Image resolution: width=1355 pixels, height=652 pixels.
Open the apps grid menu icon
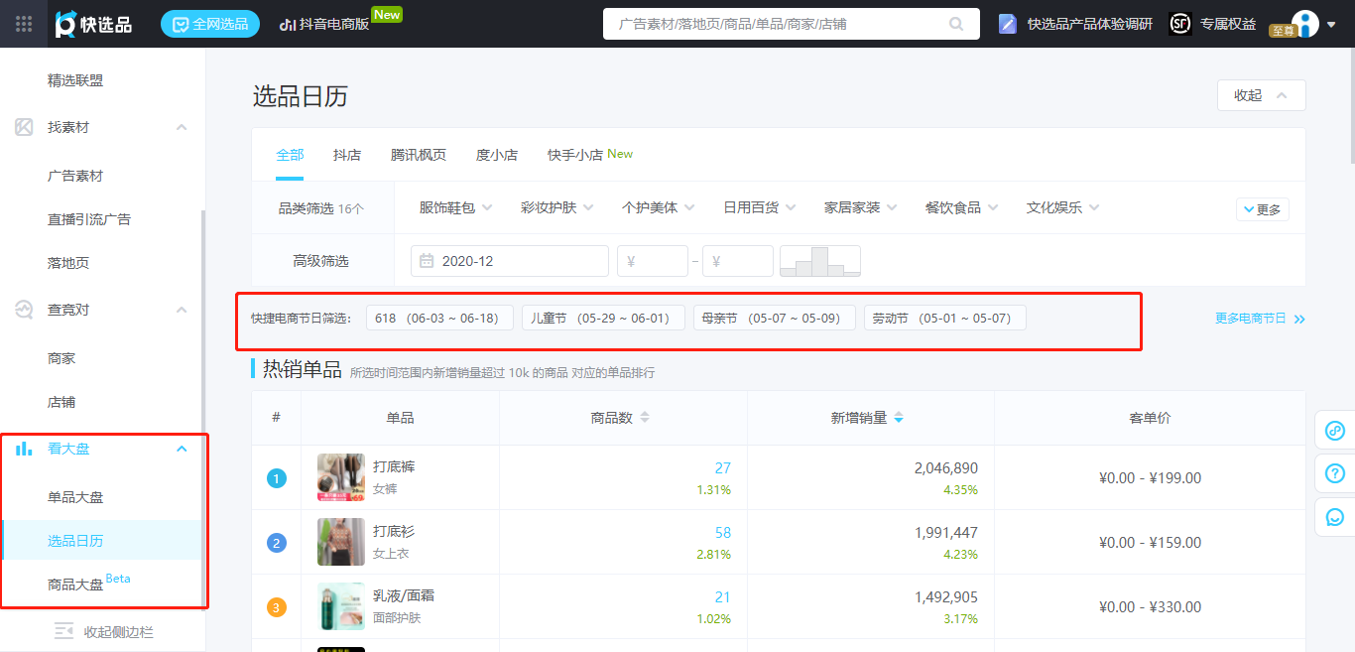coord(24,24)
